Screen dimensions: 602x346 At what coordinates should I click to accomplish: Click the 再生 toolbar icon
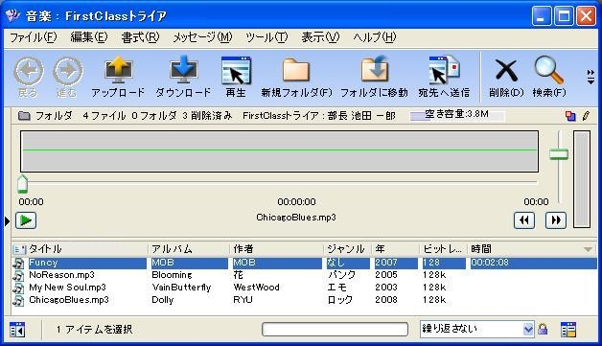pos(236,70)
